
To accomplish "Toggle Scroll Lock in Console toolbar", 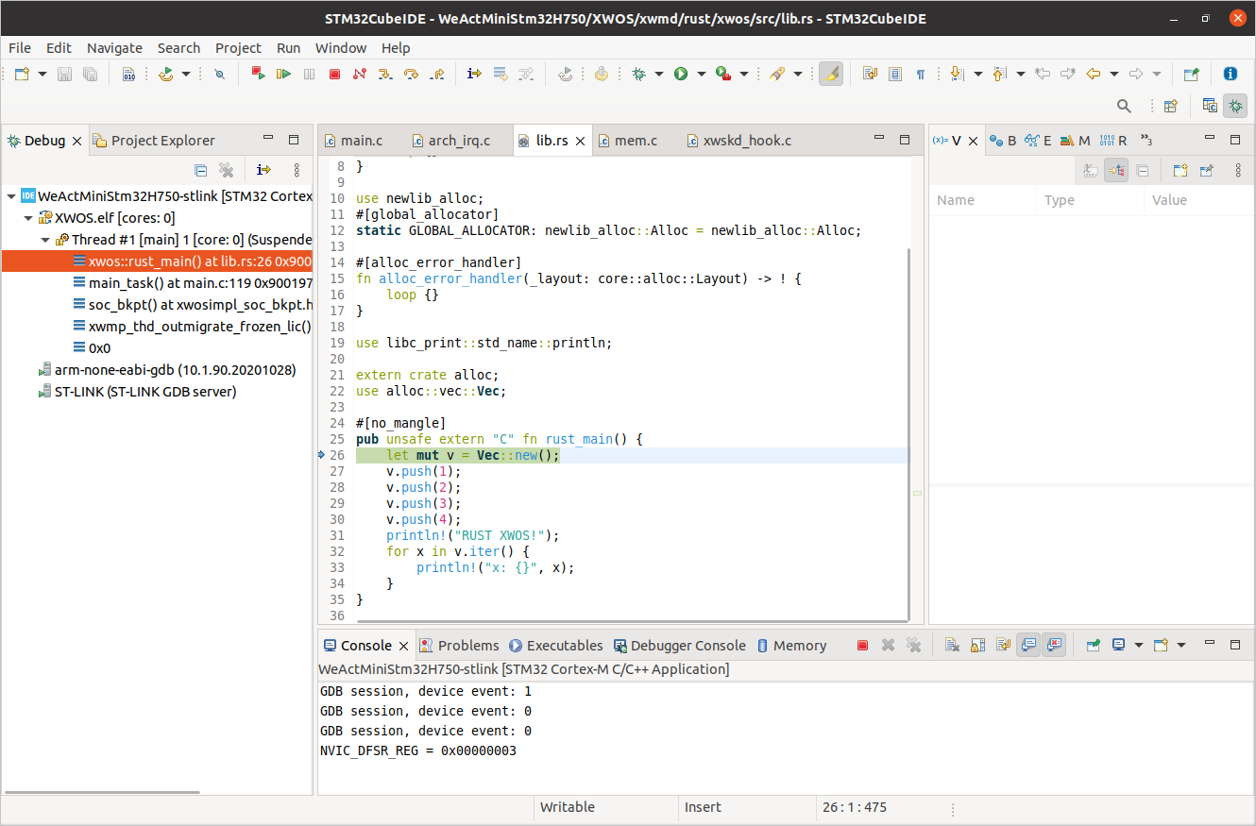I will tap(977, 646).
